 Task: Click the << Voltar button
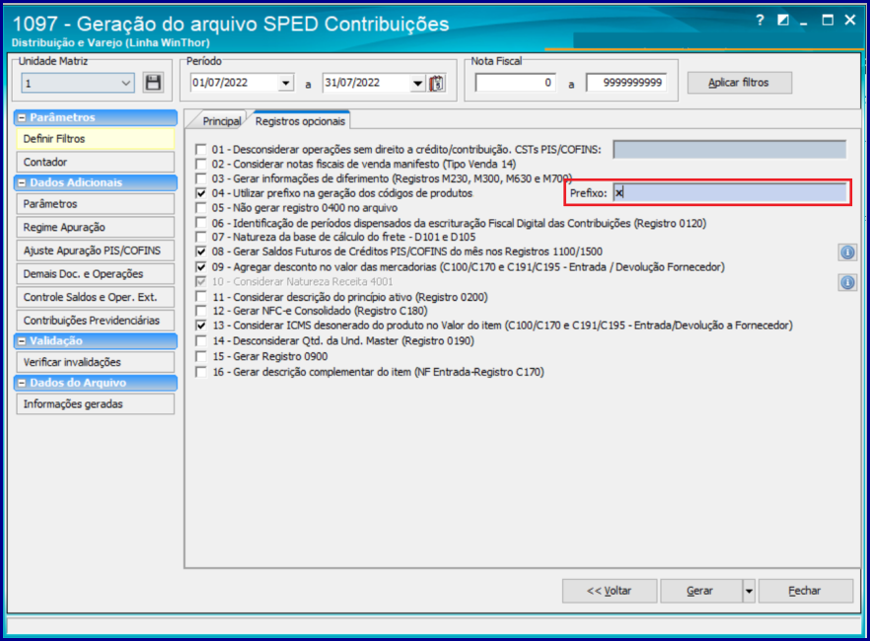pos(610,591)
